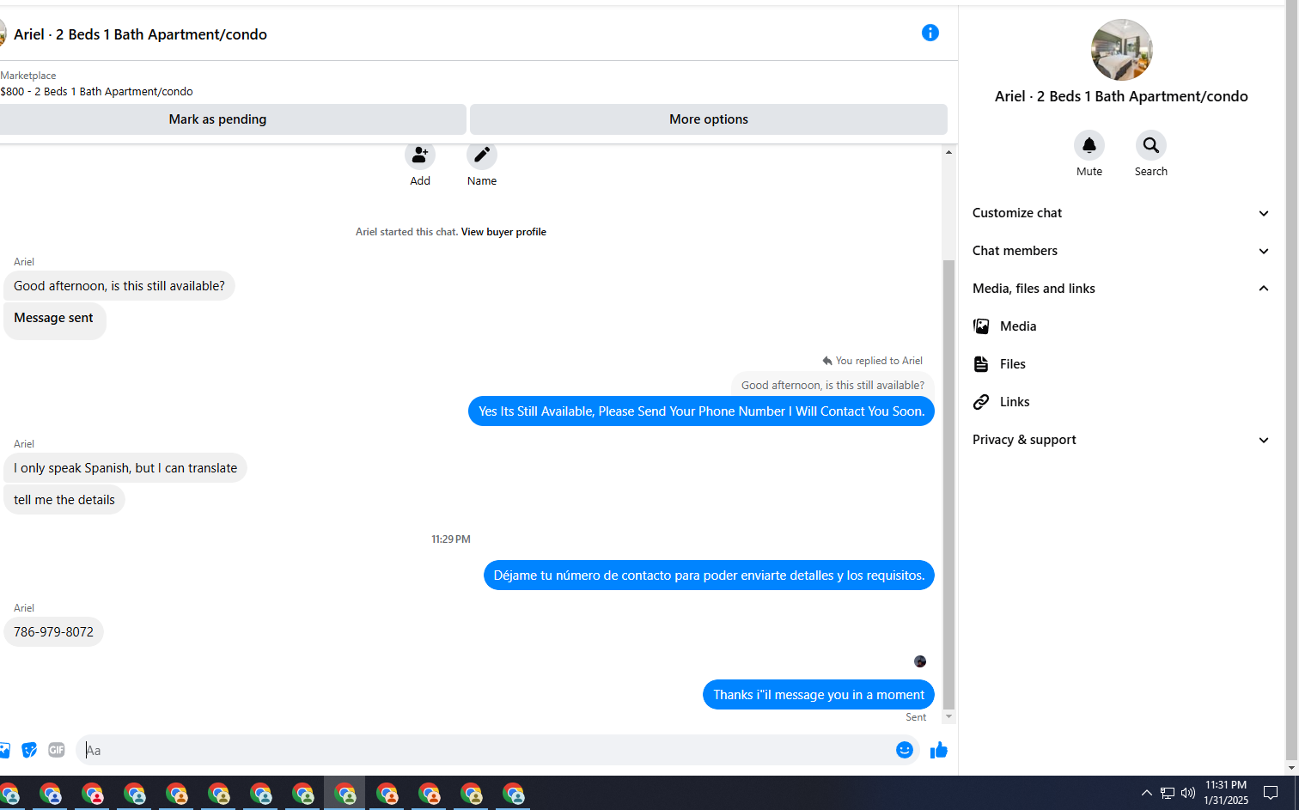Open the Windows notification center
Viewport: 1299px width, 810px height.
[1271, 793]
